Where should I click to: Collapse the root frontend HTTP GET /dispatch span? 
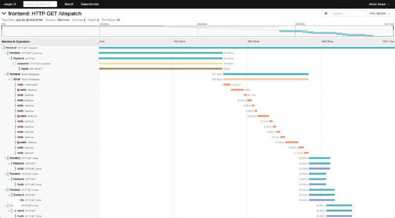coord(2,48)
